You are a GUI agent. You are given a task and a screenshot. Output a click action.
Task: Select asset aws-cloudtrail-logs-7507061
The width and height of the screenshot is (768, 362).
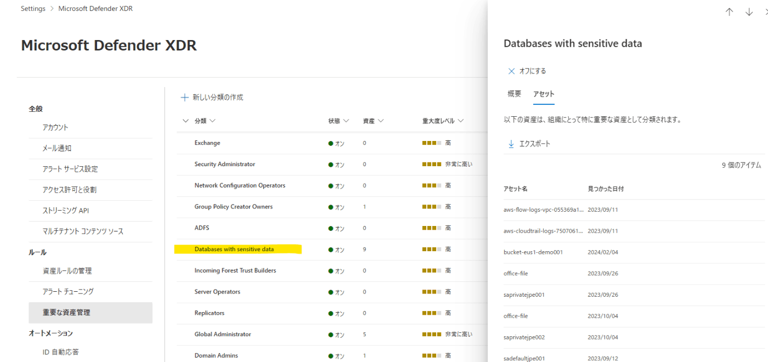[x=543, y=231]
